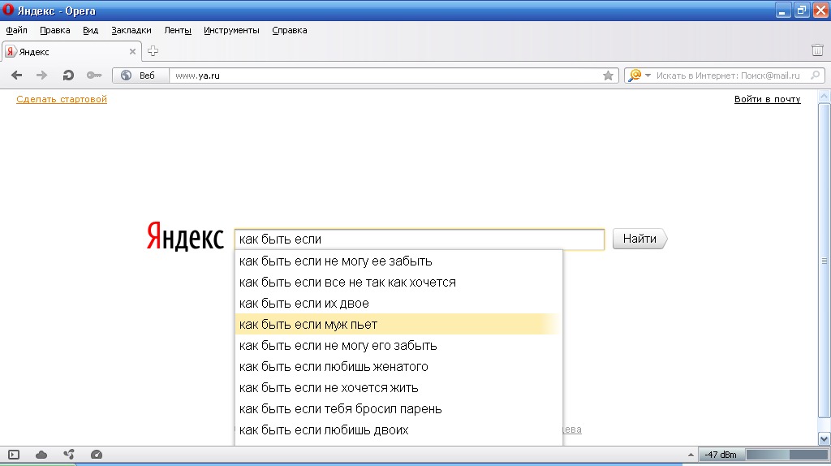Select suggestion 'любишь двоих'
Image resolution: width=831 pixels, height=466 pixels.
pos(398,430)
